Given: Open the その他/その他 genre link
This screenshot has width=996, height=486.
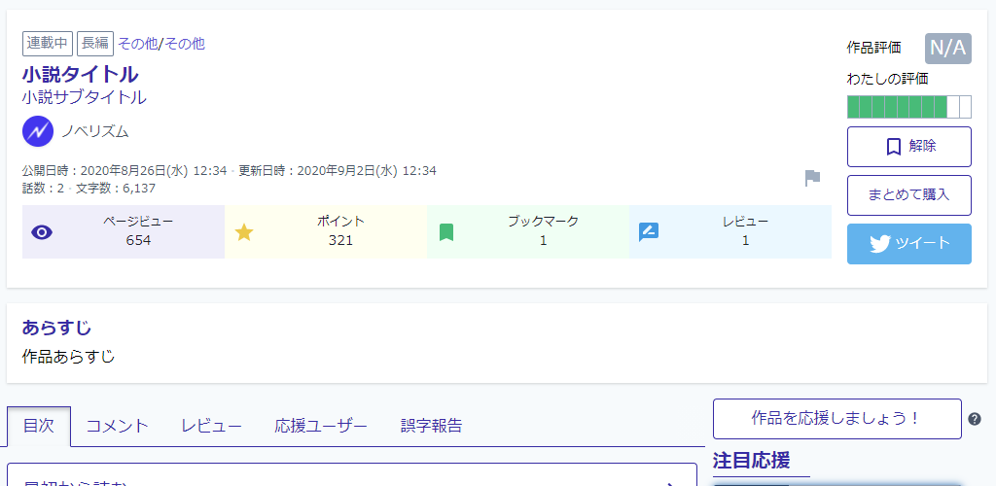Looking at the screenshot, I should (x=161, y=44).
